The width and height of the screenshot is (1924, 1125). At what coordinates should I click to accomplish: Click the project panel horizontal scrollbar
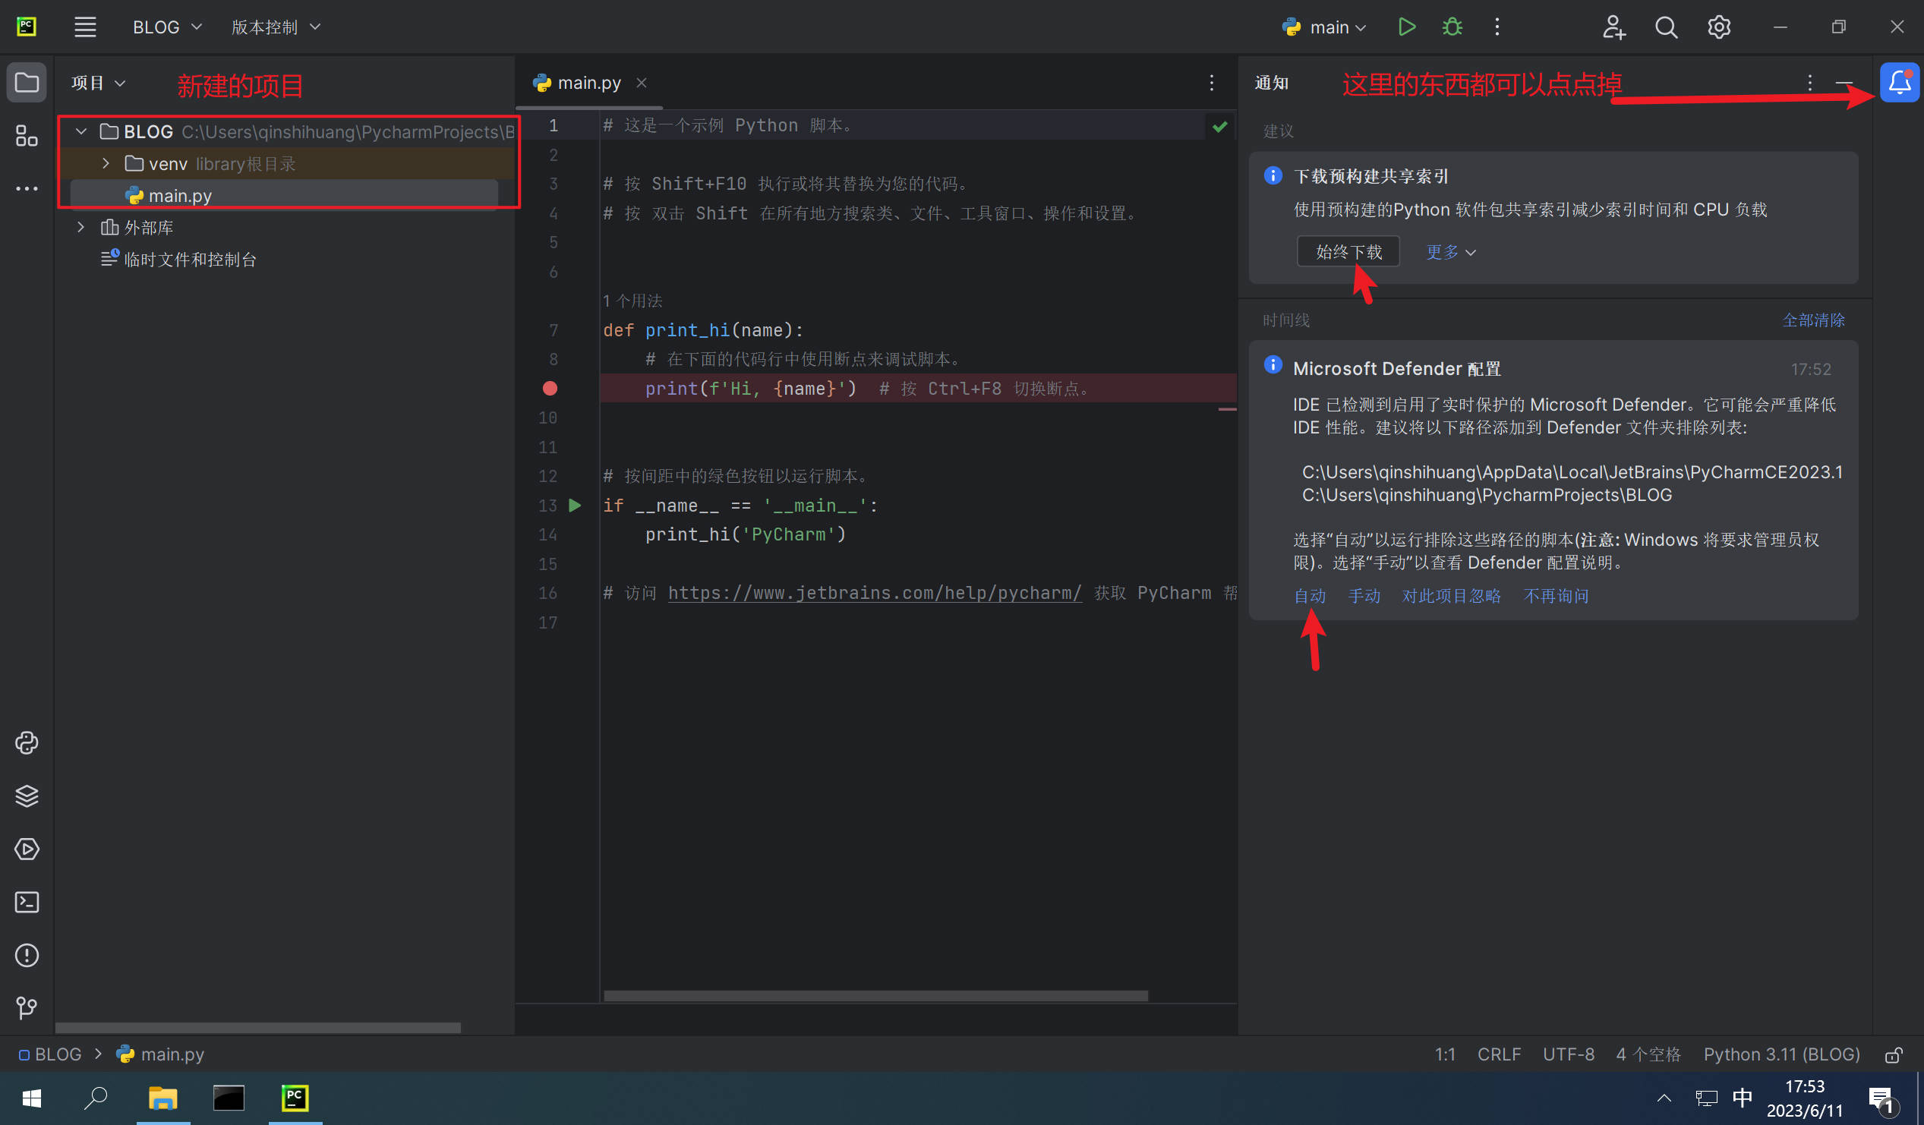pyautogui.click(x=258, y=1027)
